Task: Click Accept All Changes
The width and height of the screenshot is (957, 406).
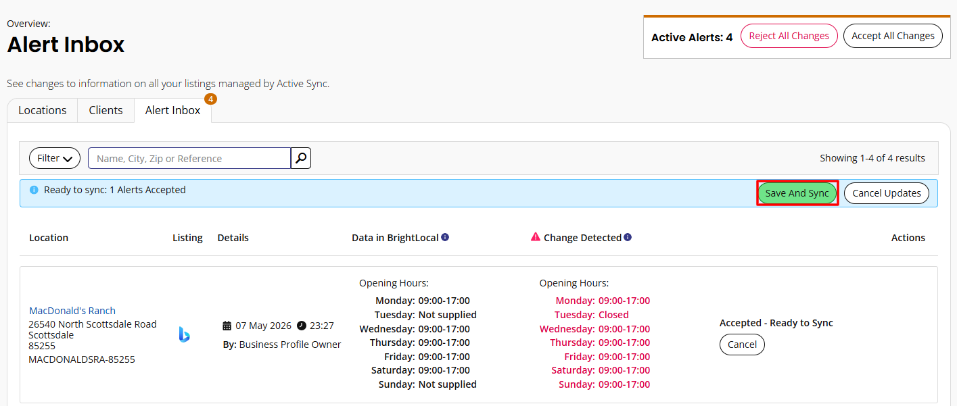Action: pos(893,36)
